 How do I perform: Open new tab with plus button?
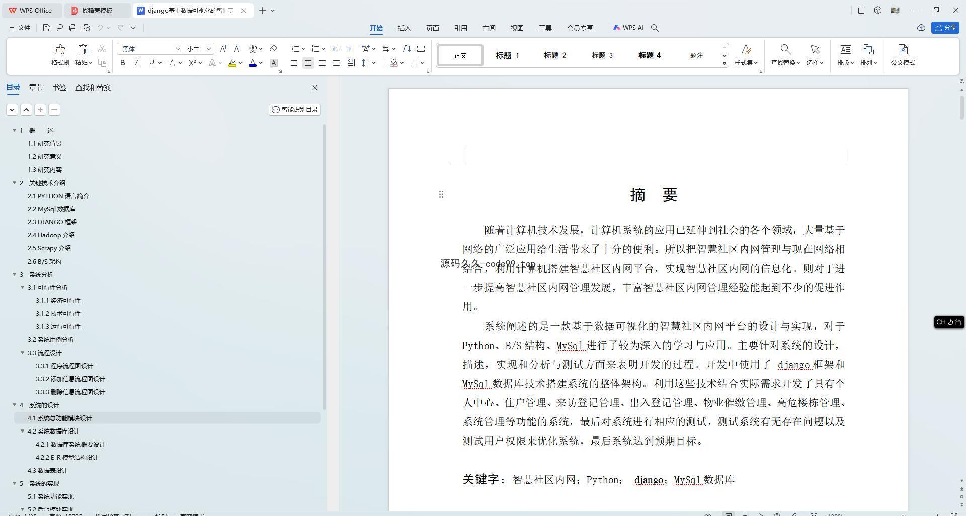[263, 10]
